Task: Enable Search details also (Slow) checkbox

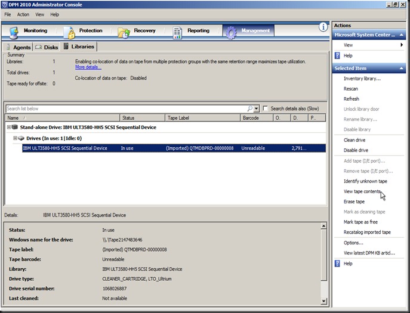Action: 266,109
